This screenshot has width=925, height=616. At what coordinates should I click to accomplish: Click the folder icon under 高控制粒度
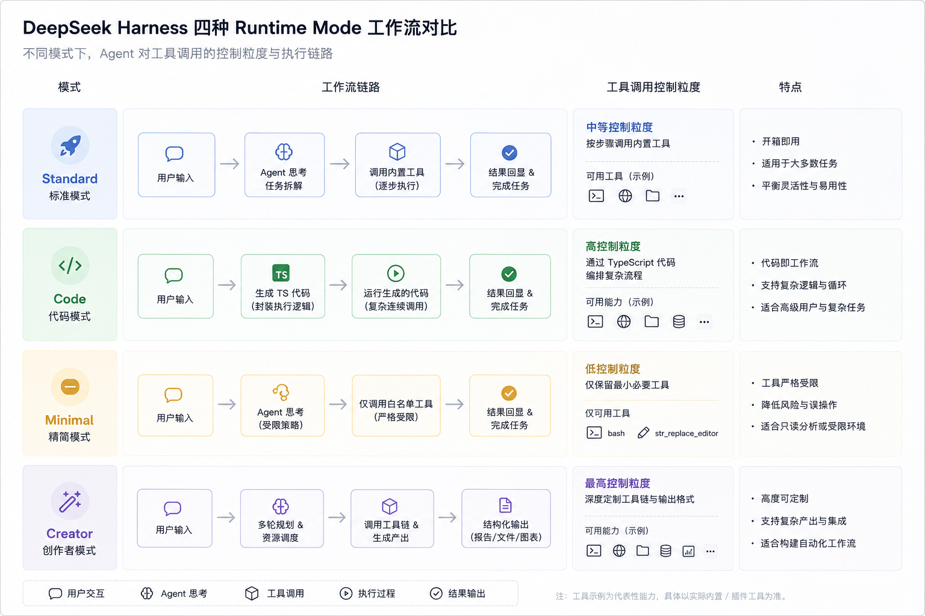[652, 321]
